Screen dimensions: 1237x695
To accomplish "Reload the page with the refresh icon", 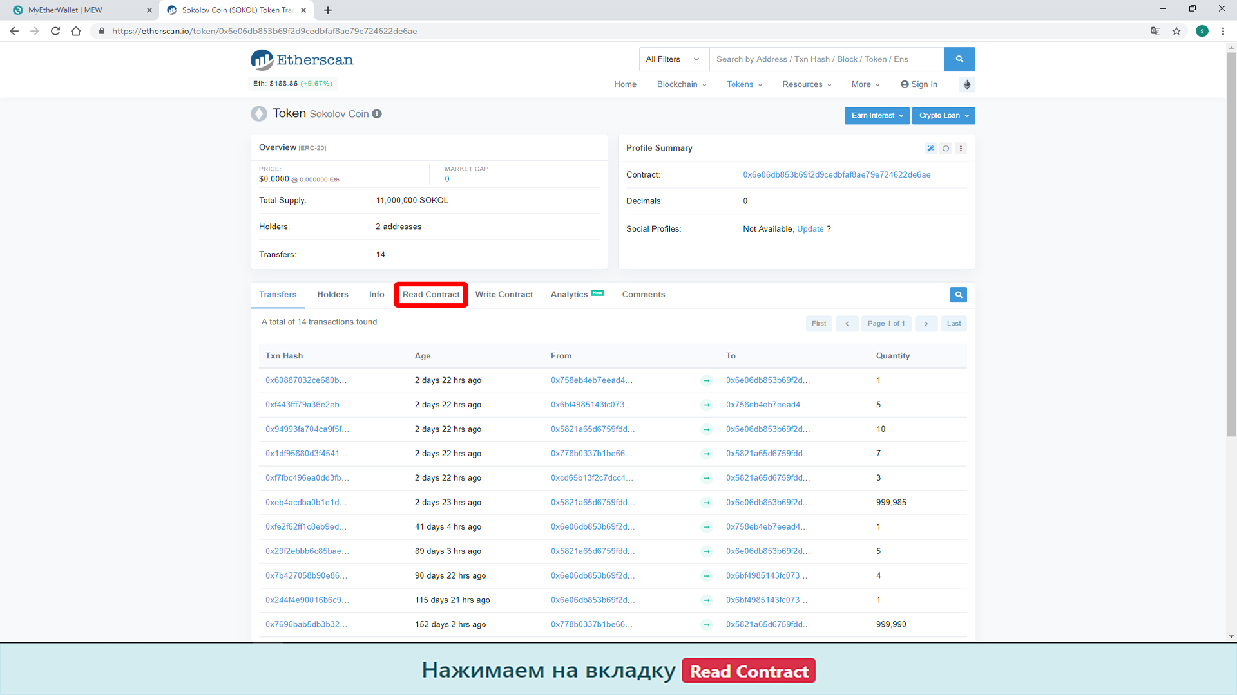I will pos(55,31).
